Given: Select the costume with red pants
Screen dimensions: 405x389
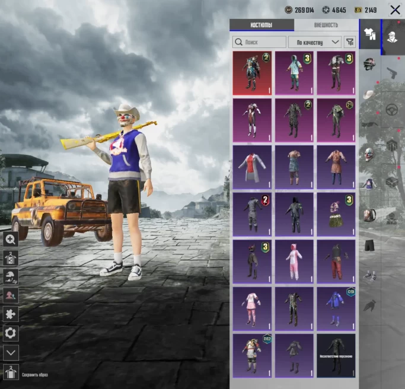Looking at the screenshot, I should (336, 262).
